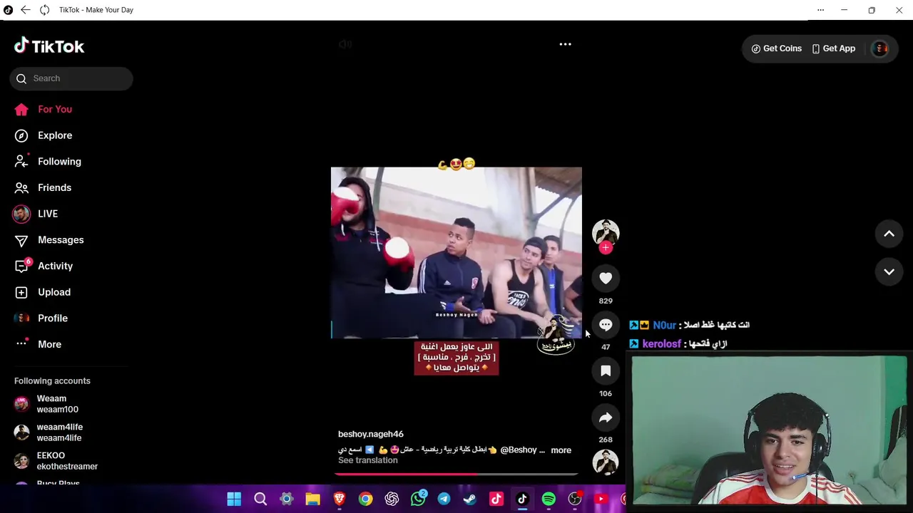Open the red TikTok app in taskbar
Viewport: 913px width, 513px height.
pyautogui.click(x=496, y=499)
